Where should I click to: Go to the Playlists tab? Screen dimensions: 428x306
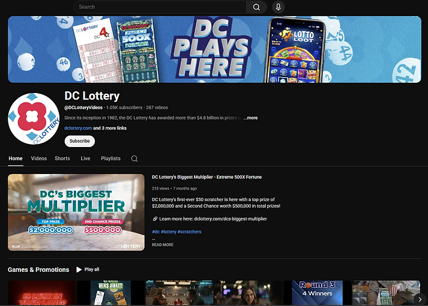(110, 158)
